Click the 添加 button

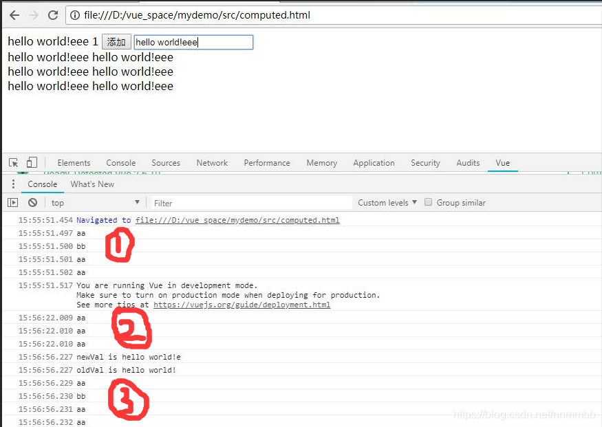point(116,42)
